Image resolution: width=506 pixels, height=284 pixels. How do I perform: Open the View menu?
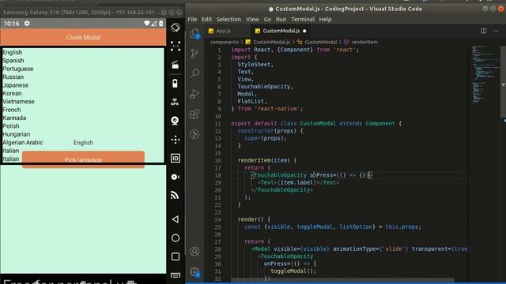click(x=252, y=19)
